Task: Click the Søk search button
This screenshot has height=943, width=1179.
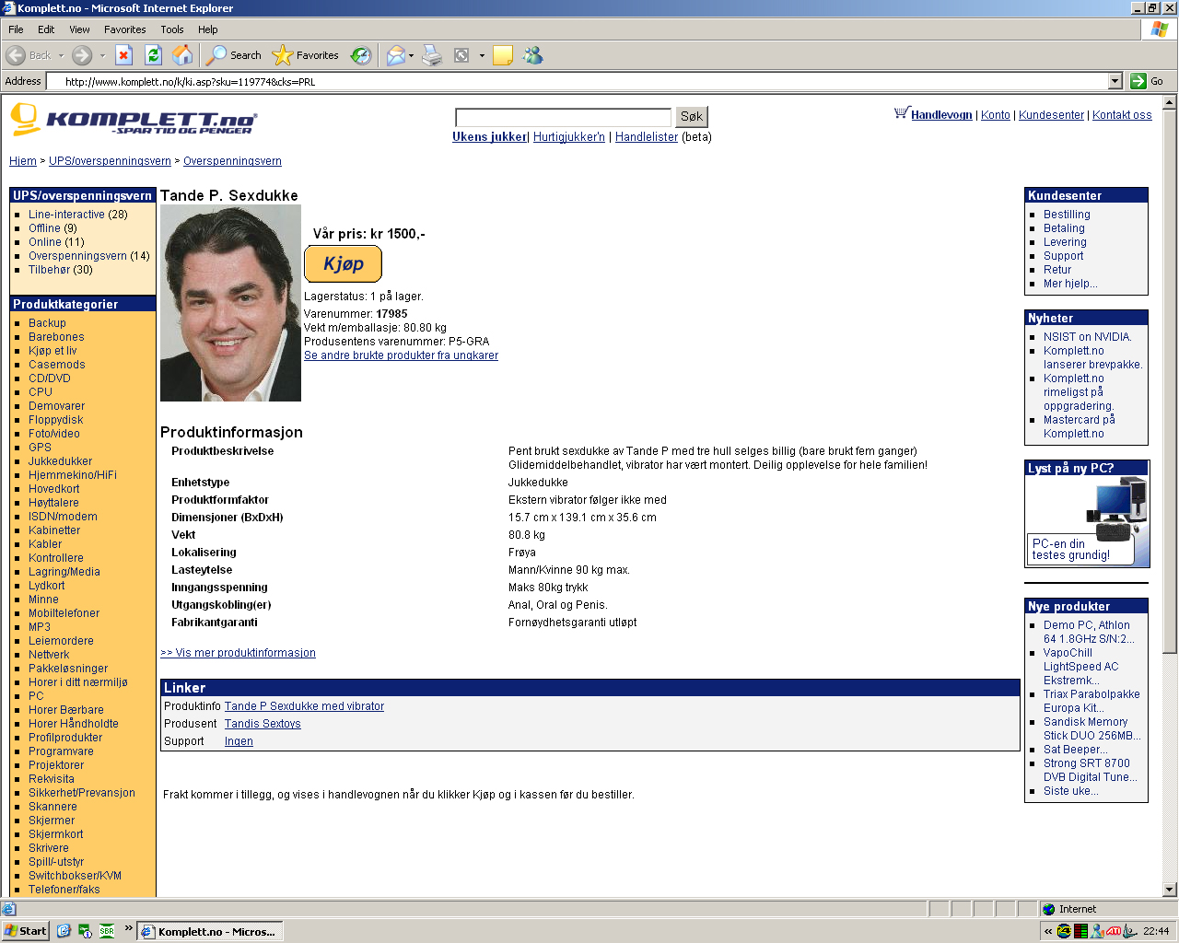Action: (692, 116)
